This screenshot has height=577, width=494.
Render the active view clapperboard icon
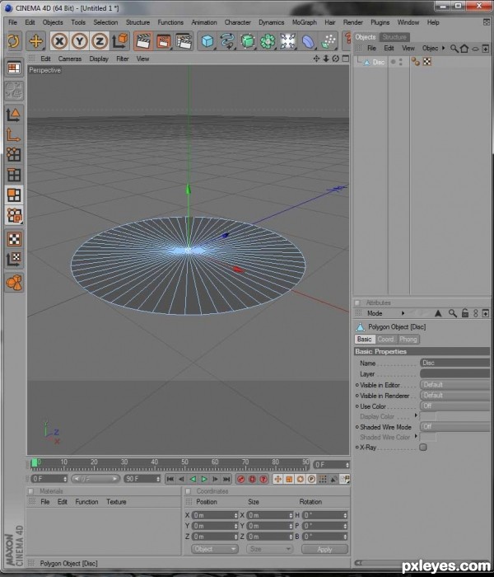143,41
